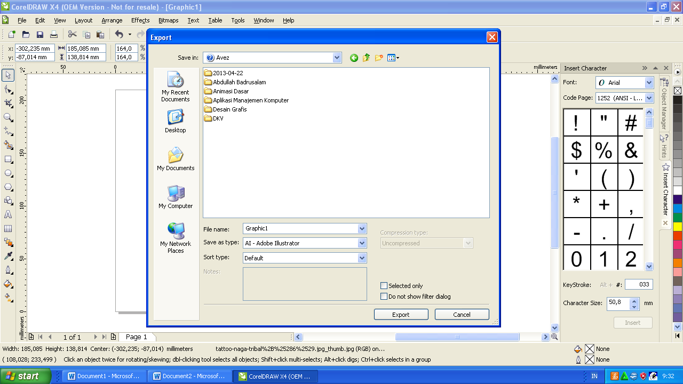
Task: Open the Code Page dropdown
Action: (649, 98)
